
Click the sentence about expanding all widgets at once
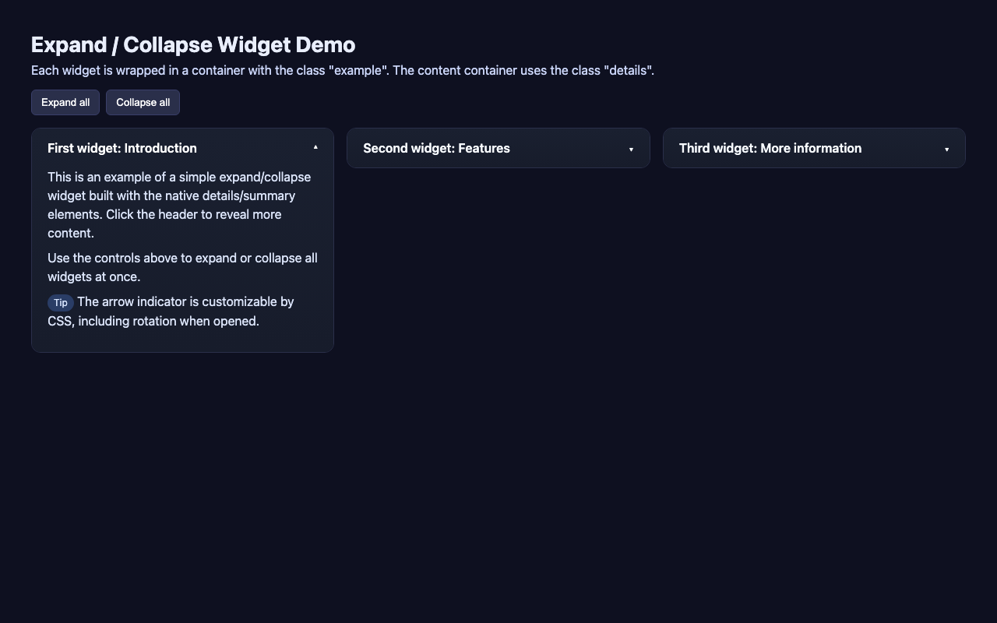pyautogui.click(x=182, y=267)
